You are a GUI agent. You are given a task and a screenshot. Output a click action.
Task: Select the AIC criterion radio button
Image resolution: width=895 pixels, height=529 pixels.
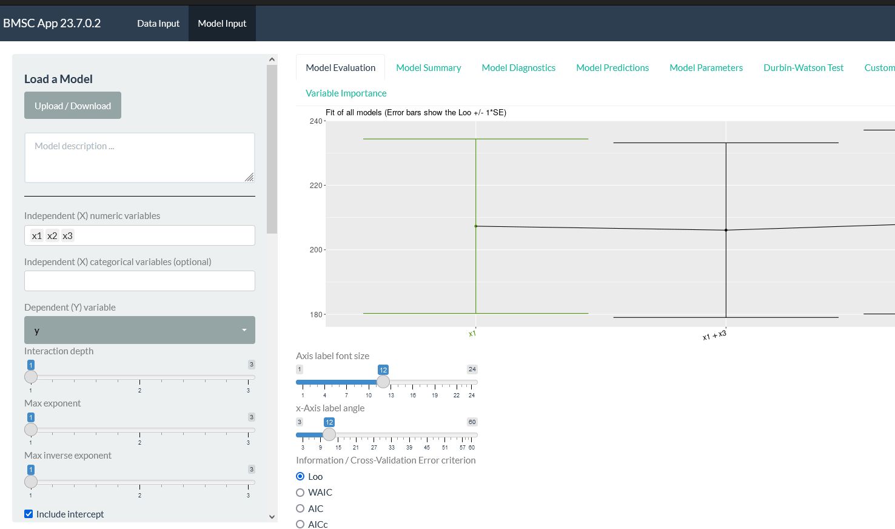tap(300, 508)
